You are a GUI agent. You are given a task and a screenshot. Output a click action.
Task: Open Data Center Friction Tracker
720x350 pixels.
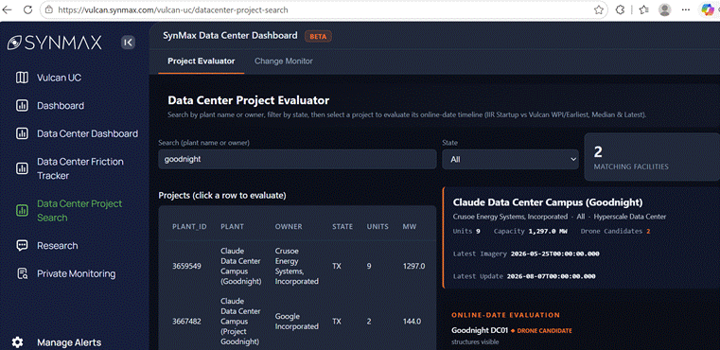[x=80, y=168]
